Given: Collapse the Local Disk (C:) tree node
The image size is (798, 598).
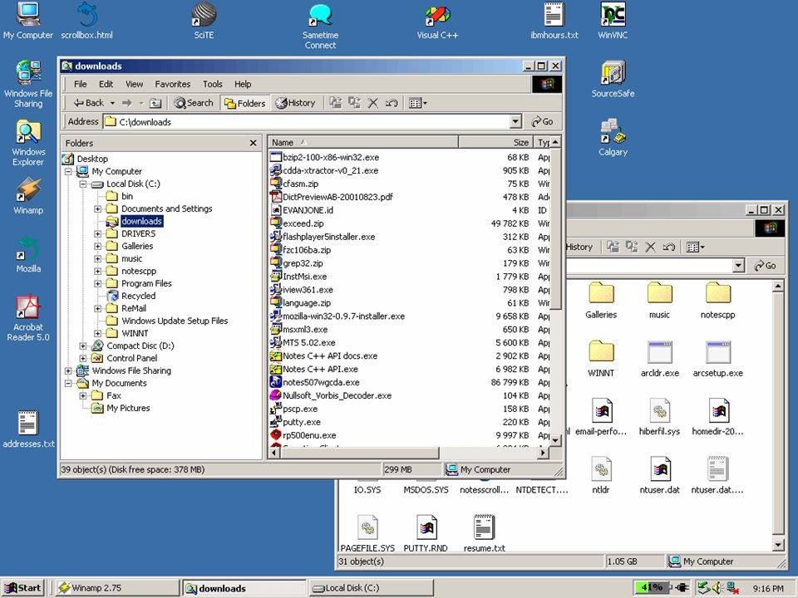Looking at the screenshot, I should (x=82, y=184).
